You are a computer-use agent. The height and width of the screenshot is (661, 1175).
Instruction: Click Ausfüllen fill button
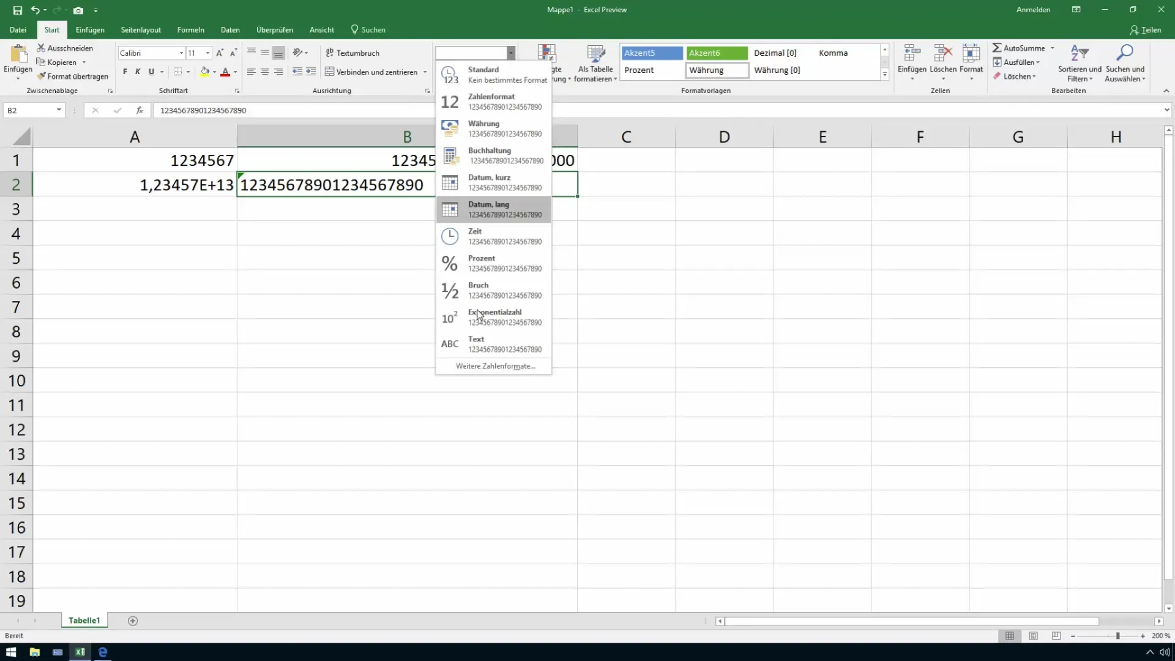click(x=1015, y=62)
